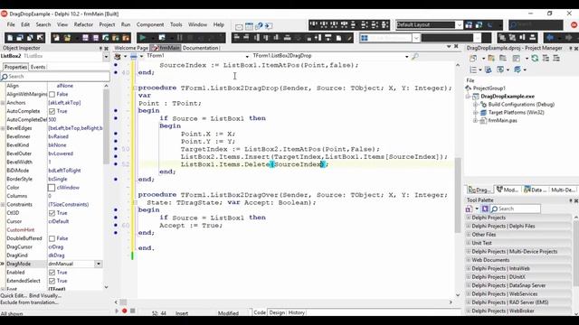Click the Exclude from translation... link
579x325 pixels.
tap(29, 302)
